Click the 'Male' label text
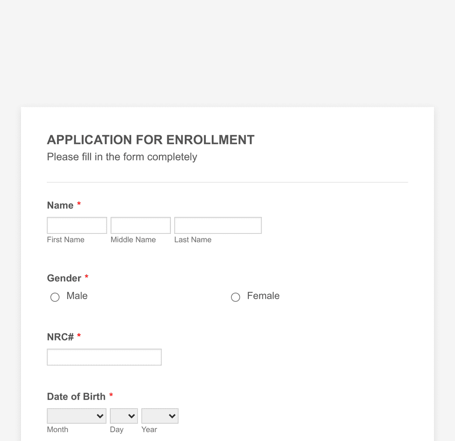Screen dimensions: 455x441 77,296
